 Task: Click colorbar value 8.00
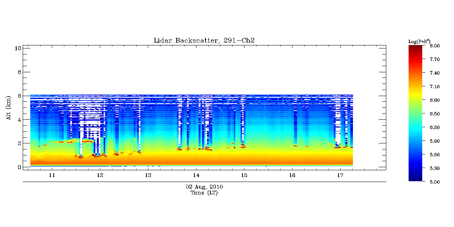[434, 45]
